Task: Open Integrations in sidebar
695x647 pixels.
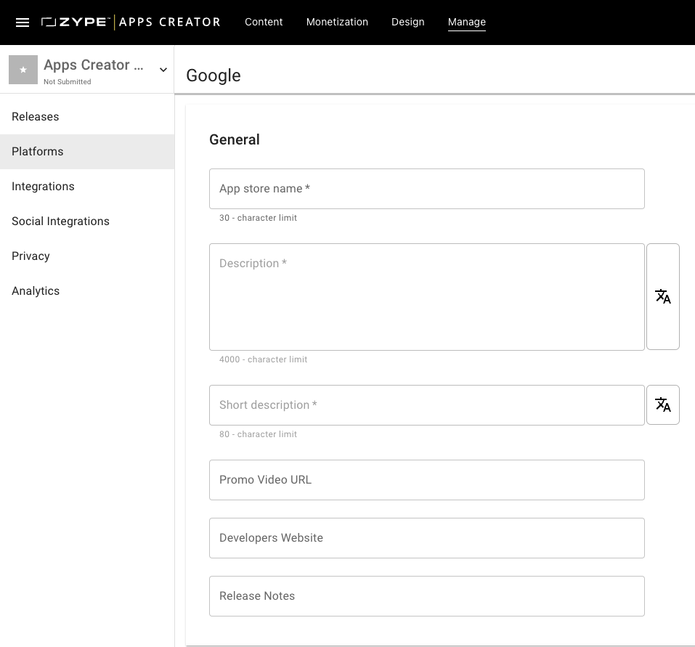Action: (x=87, y=186)
